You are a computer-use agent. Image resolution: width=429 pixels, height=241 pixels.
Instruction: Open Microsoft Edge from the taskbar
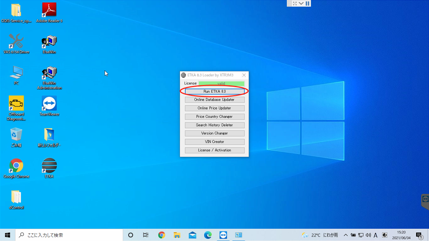pyautogui.click(x=208, y=235)
